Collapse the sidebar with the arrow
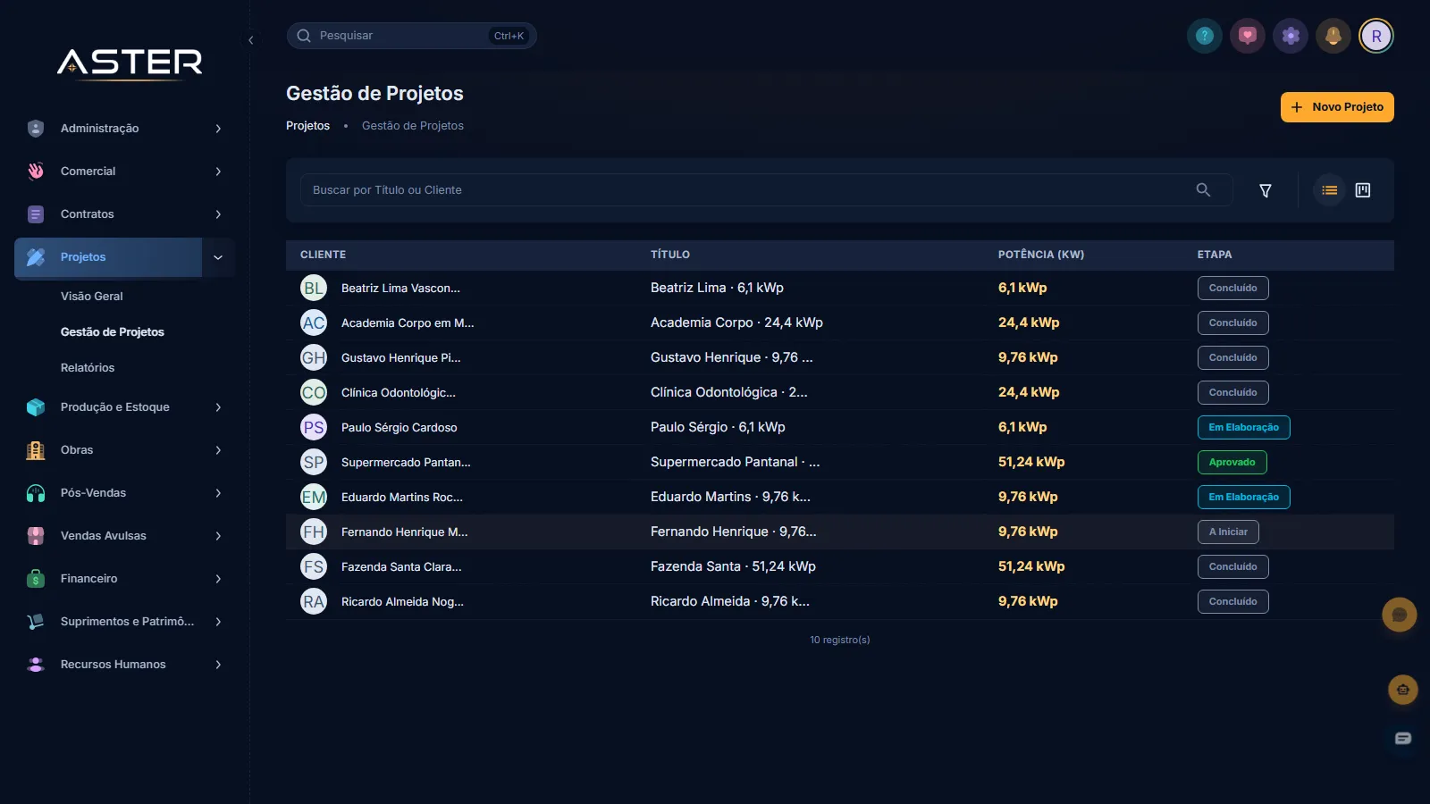The height and width of the screenshot is (804, 1430). pos(251,40)
